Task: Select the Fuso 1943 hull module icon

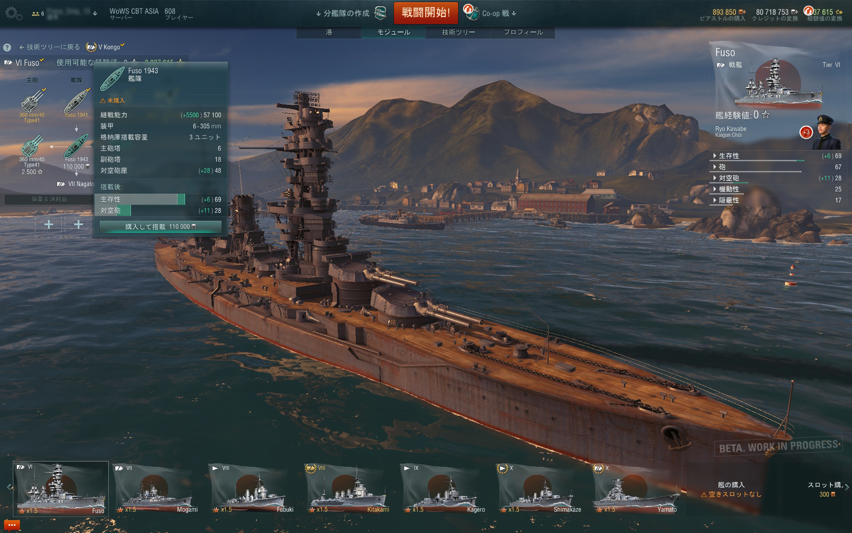Action: click(x=76, y=145)
